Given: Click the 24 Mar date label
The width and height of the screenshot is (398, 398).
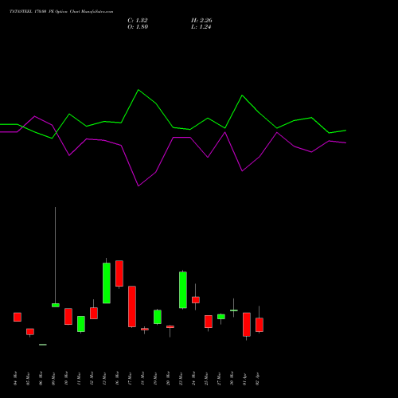Looking at the screenshot, I should pos(193,378).
